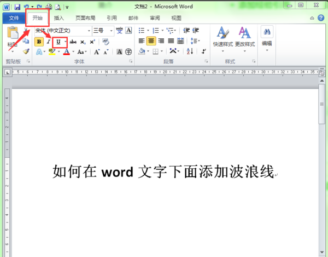Viewport: 328px width, 257px height.
Task: Switch to Insert tab
Action: click(x=59, y=18)
